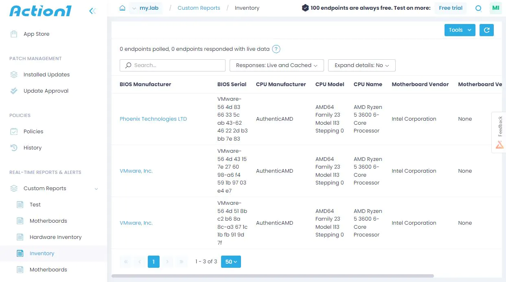The height and width of the screenshot is (282, 506).
Task: Open History in the sidebar
Action: click(x=33, y=148)
